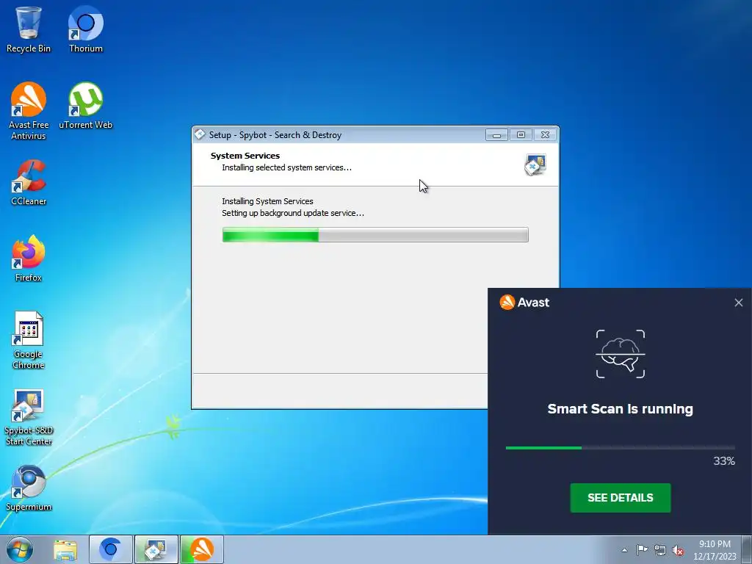
Task: Switch to Thorium browser on the taskbar
Action: tap(110, 549)
